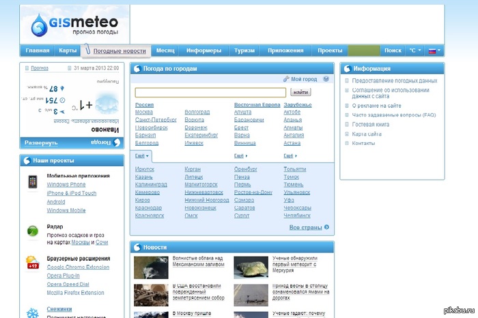Open the Нижний Новгород city link
478x318 pixels.
(207, 200)
